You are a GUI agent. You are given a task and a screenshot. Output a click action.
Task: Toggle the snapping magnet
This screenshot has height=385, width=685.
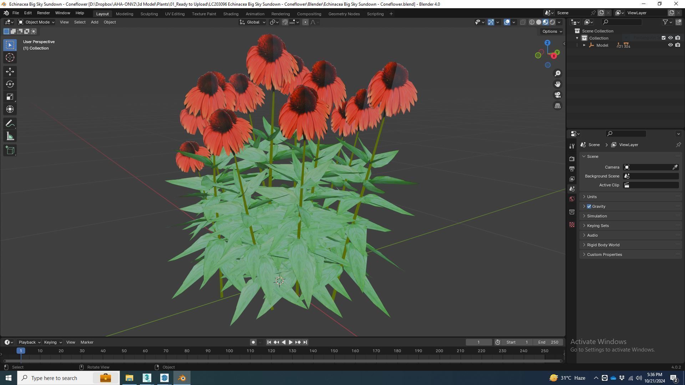coord(285,22)
